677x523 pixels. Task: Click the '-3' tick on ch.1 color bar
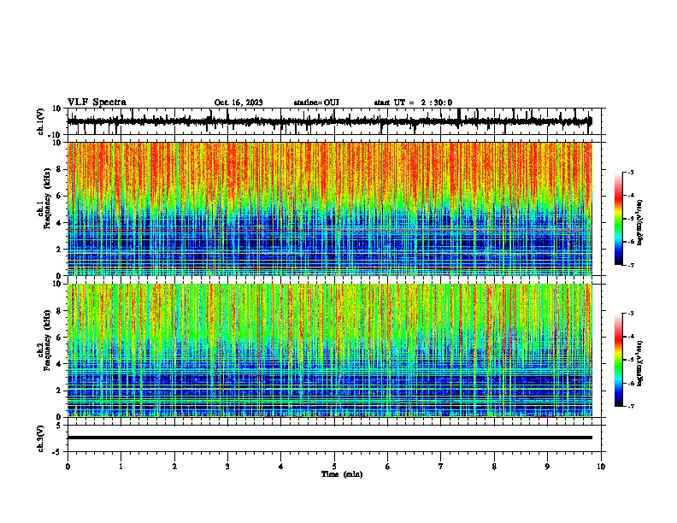pos(630,172)
